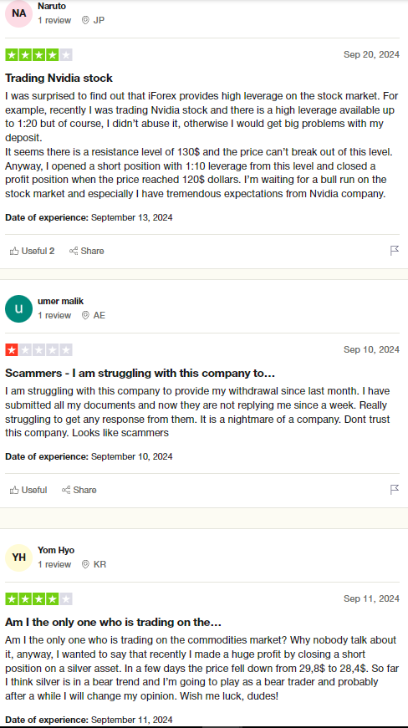Screen dimensions: 408x728
Task: Click the location pin icon next to JP
Action: click(85, 20)
